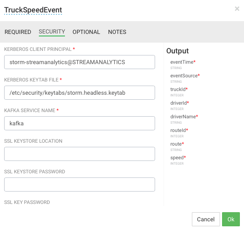Click into the Kerberos Keytab File field
The height and width of the screenshot is (230, 244).
(x=79, y=93)
